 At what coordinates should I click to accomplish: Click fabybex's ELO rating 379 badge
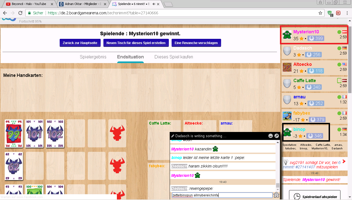click(x=317, y=120)
